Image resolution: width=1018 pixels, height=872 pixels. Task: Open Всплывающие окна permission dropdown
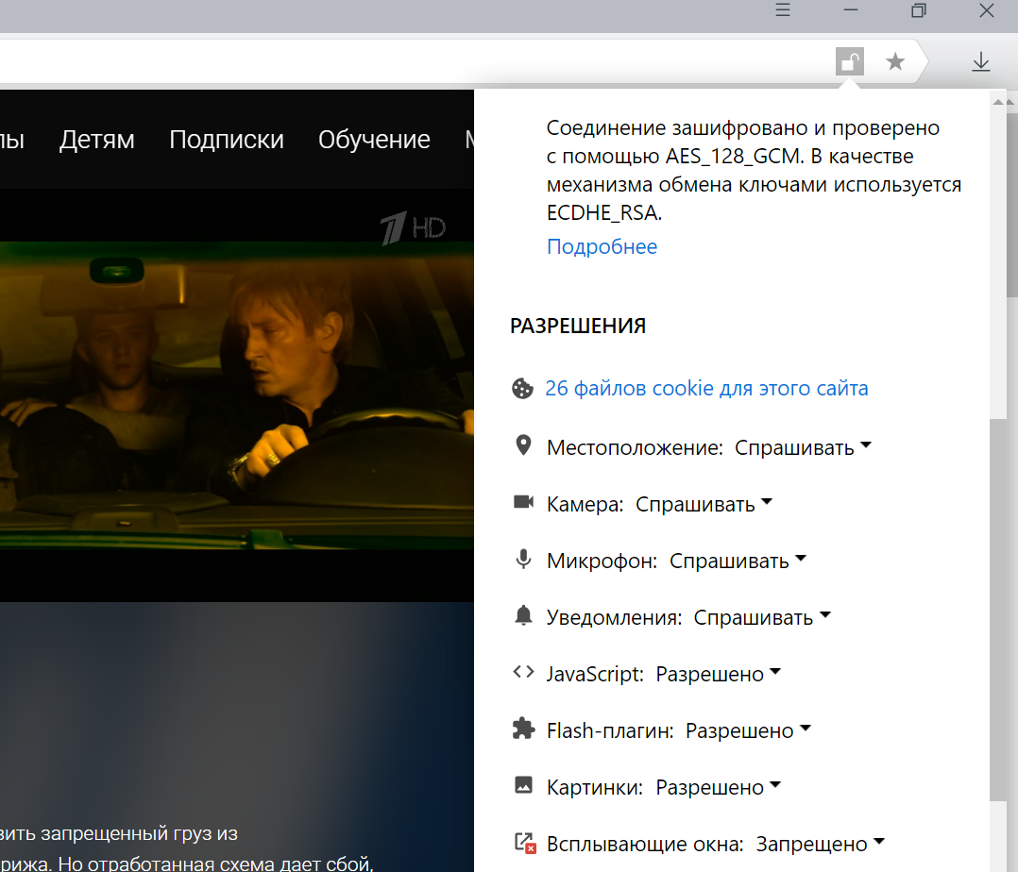(x=821, y=844)
